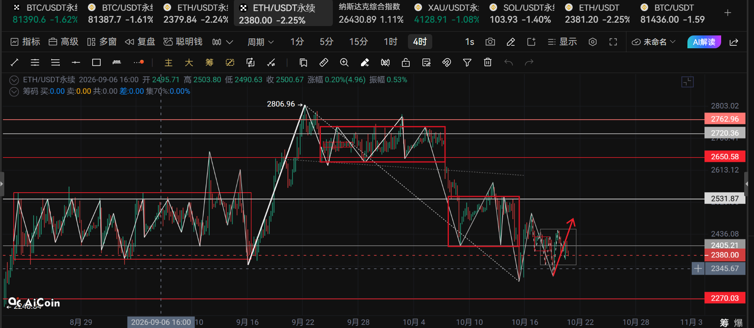
Task: Undo the last drawing action
Action: [508, 63]
